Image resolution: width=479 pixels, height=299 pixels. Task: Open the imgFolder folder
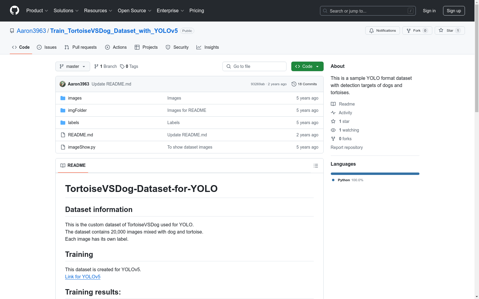pyautogui.click(x=78, y=110)
